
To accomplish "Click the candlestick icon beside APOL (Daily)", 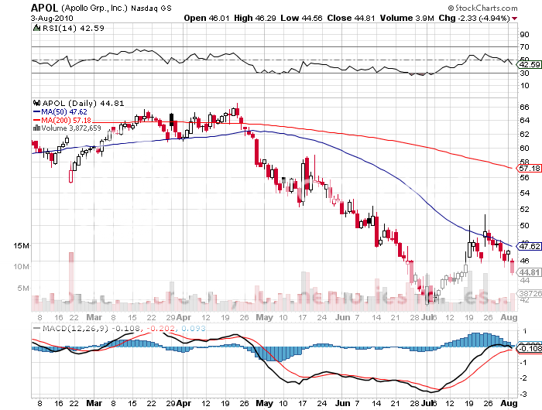I will coord(36,103).
